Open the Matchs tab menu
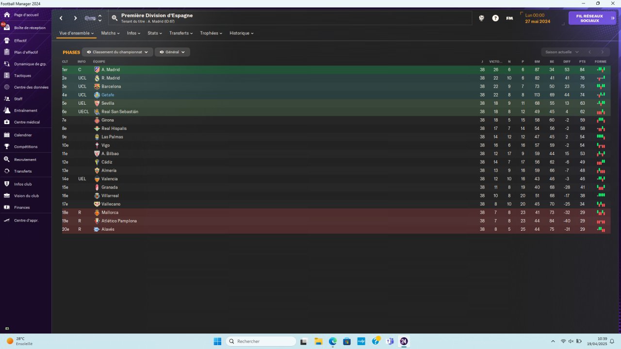The height and width of the screenshot is (349, 621). tap(110, 33)
